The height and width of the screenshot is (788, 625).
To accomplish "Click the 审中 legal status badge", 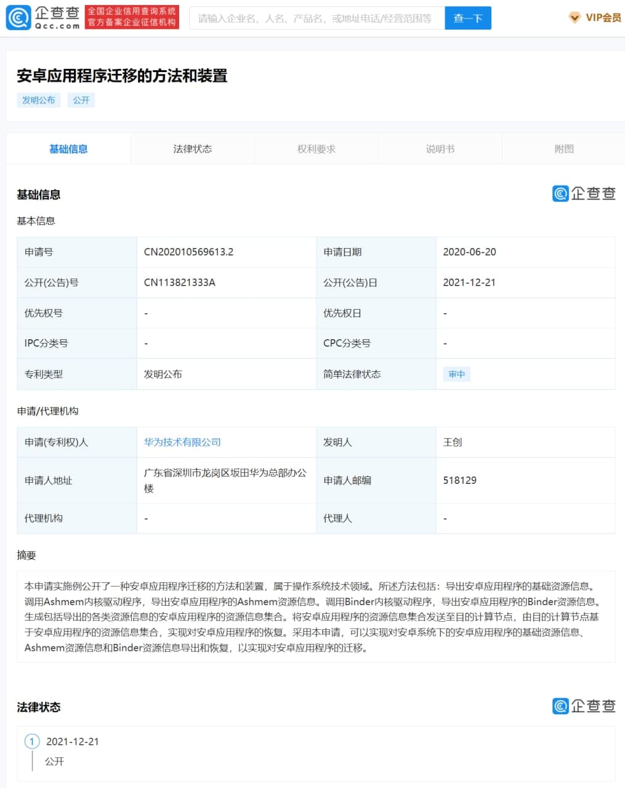I will click(x=456, y=374).
